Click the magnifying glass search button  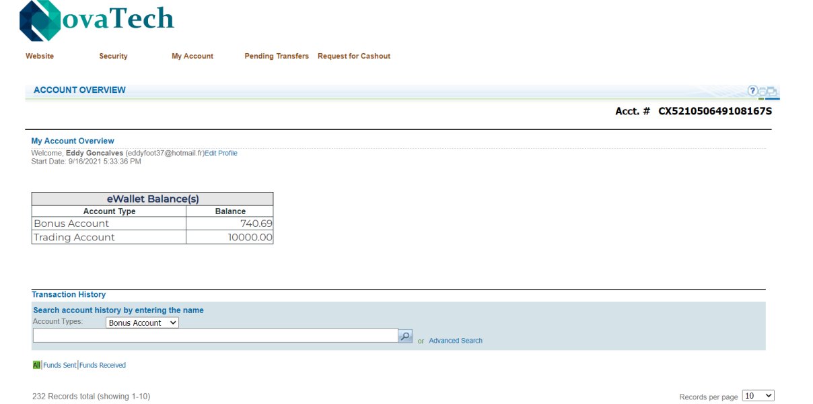coord(405,336)
